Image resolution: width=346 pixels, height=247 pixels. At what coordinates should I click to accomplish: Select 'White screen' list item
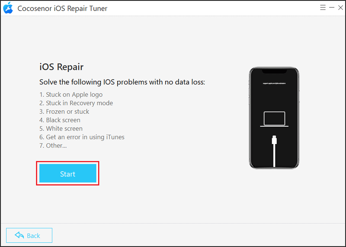(61, 128)
